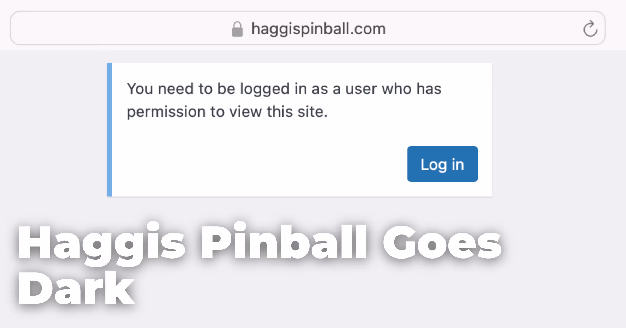Click the word 'Dark' in the headline
This screenshot has height=328, width=626.
click(76, 288)
